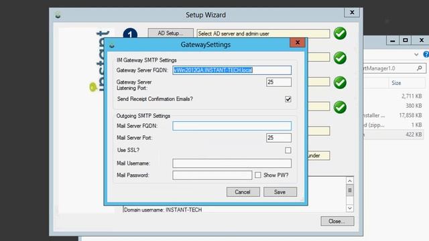
Task: Click the Select AD server text field
Action: pyautogui.click(x=263, y=33)
